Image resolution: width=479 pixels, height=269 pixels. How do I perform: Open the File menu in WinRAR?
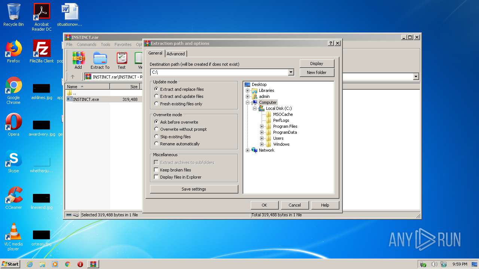[x=69, y=44]
